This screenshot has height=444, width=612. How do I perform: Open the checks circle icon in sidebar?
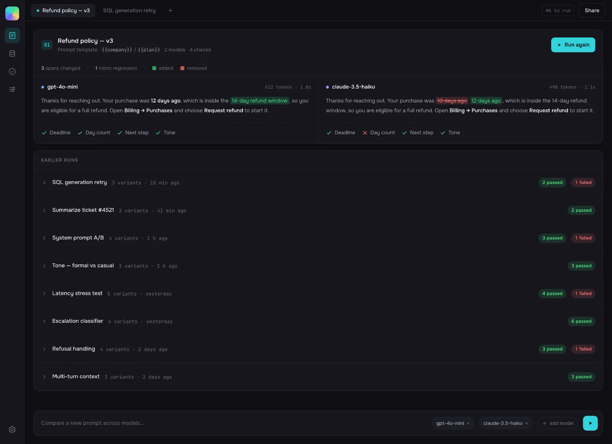12,72
